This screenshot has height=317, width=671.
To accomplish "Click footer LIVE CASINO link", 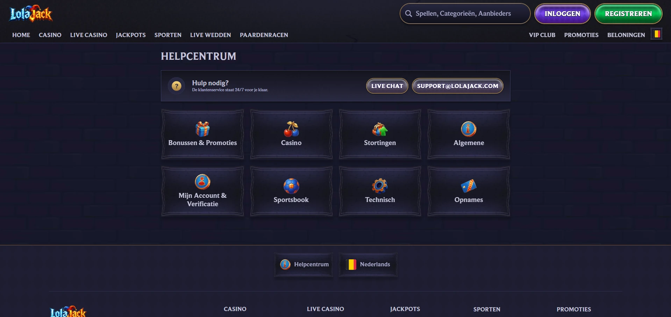I will click(326, 309).
